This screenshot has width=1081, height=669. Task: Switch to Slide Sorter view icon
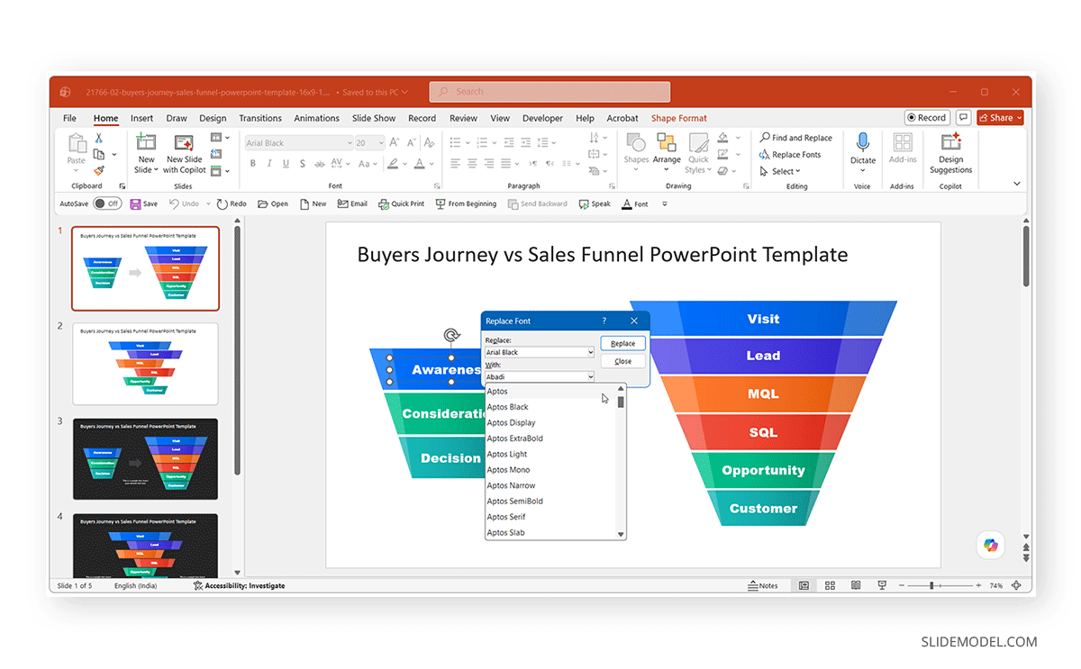(x=831, y=585)
